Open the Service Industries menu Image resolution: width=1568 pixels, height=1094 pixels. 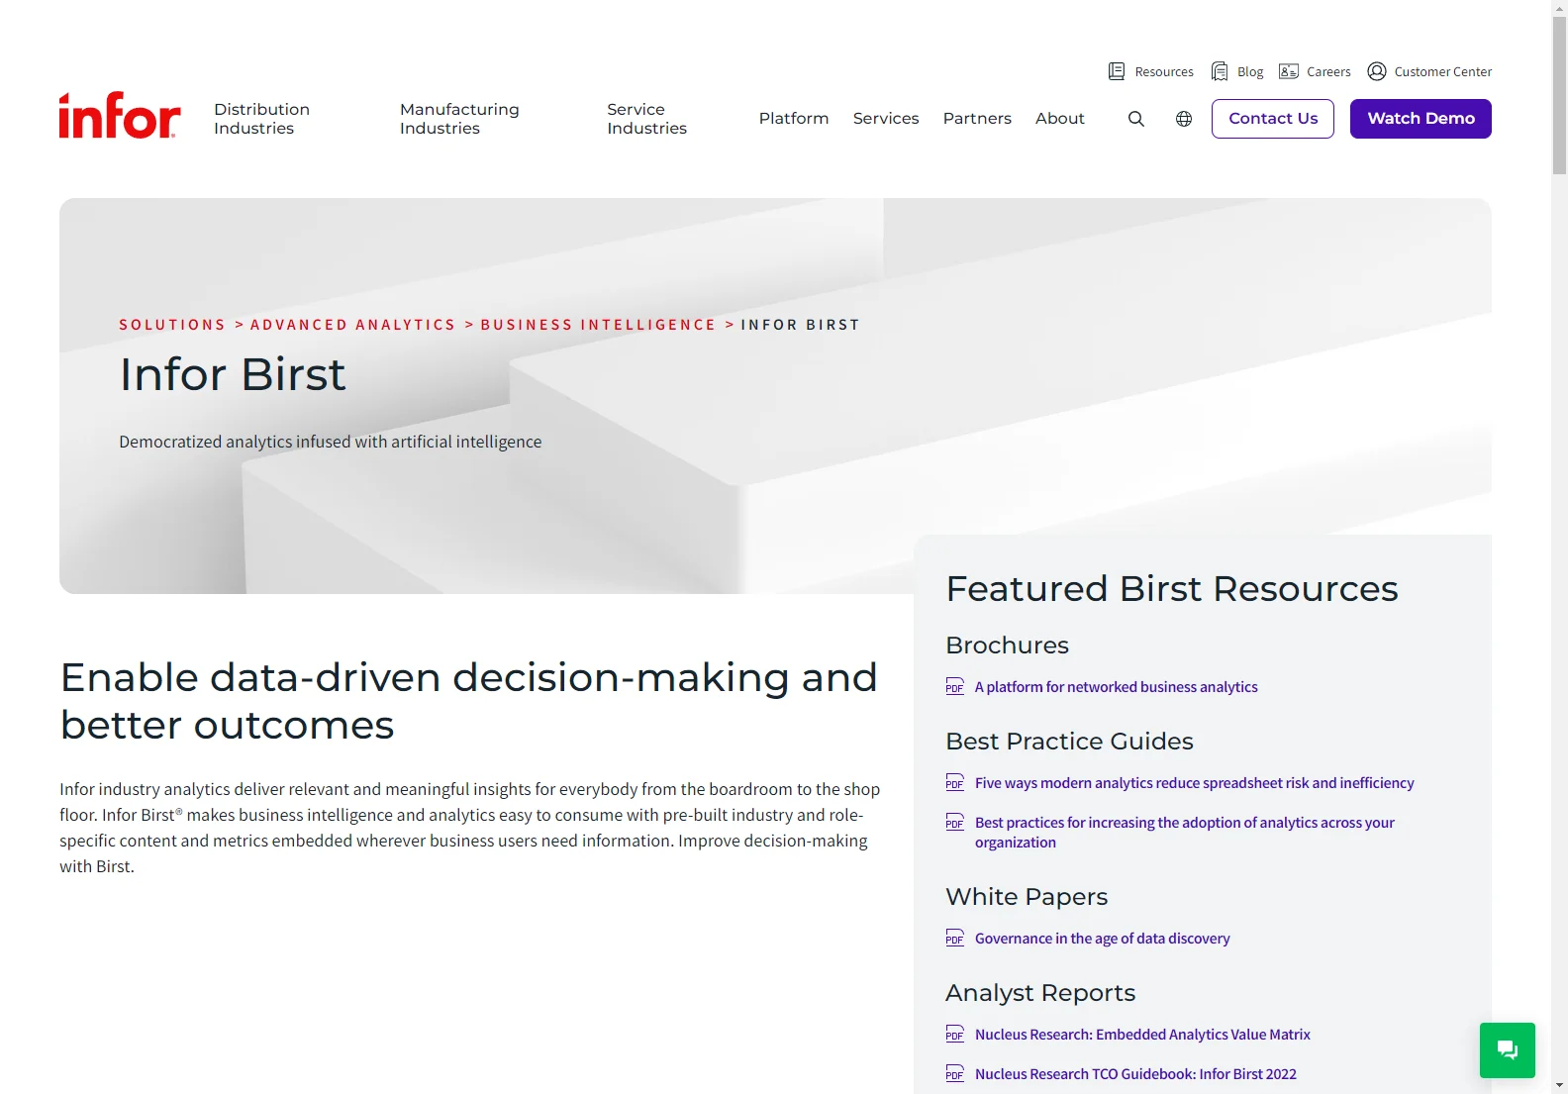(x=646, y=119)
